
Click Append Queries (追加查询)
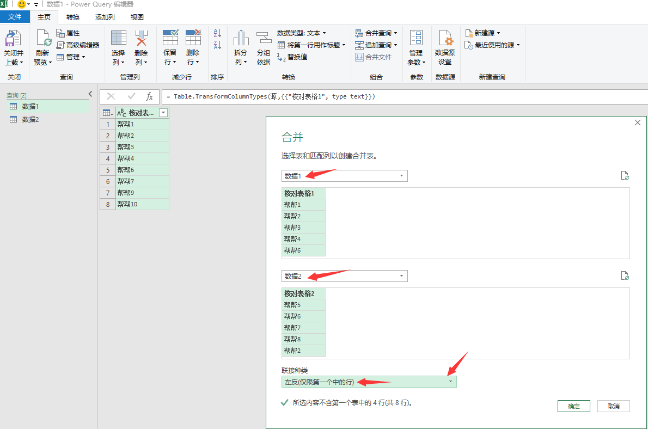[376, 45]
